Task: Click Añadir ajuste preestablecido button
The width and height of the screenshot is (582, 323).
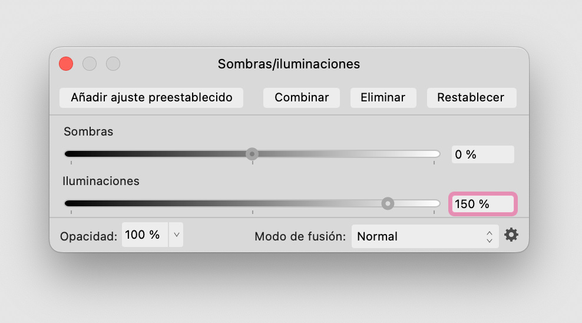Action: click(x=151, y=98)
